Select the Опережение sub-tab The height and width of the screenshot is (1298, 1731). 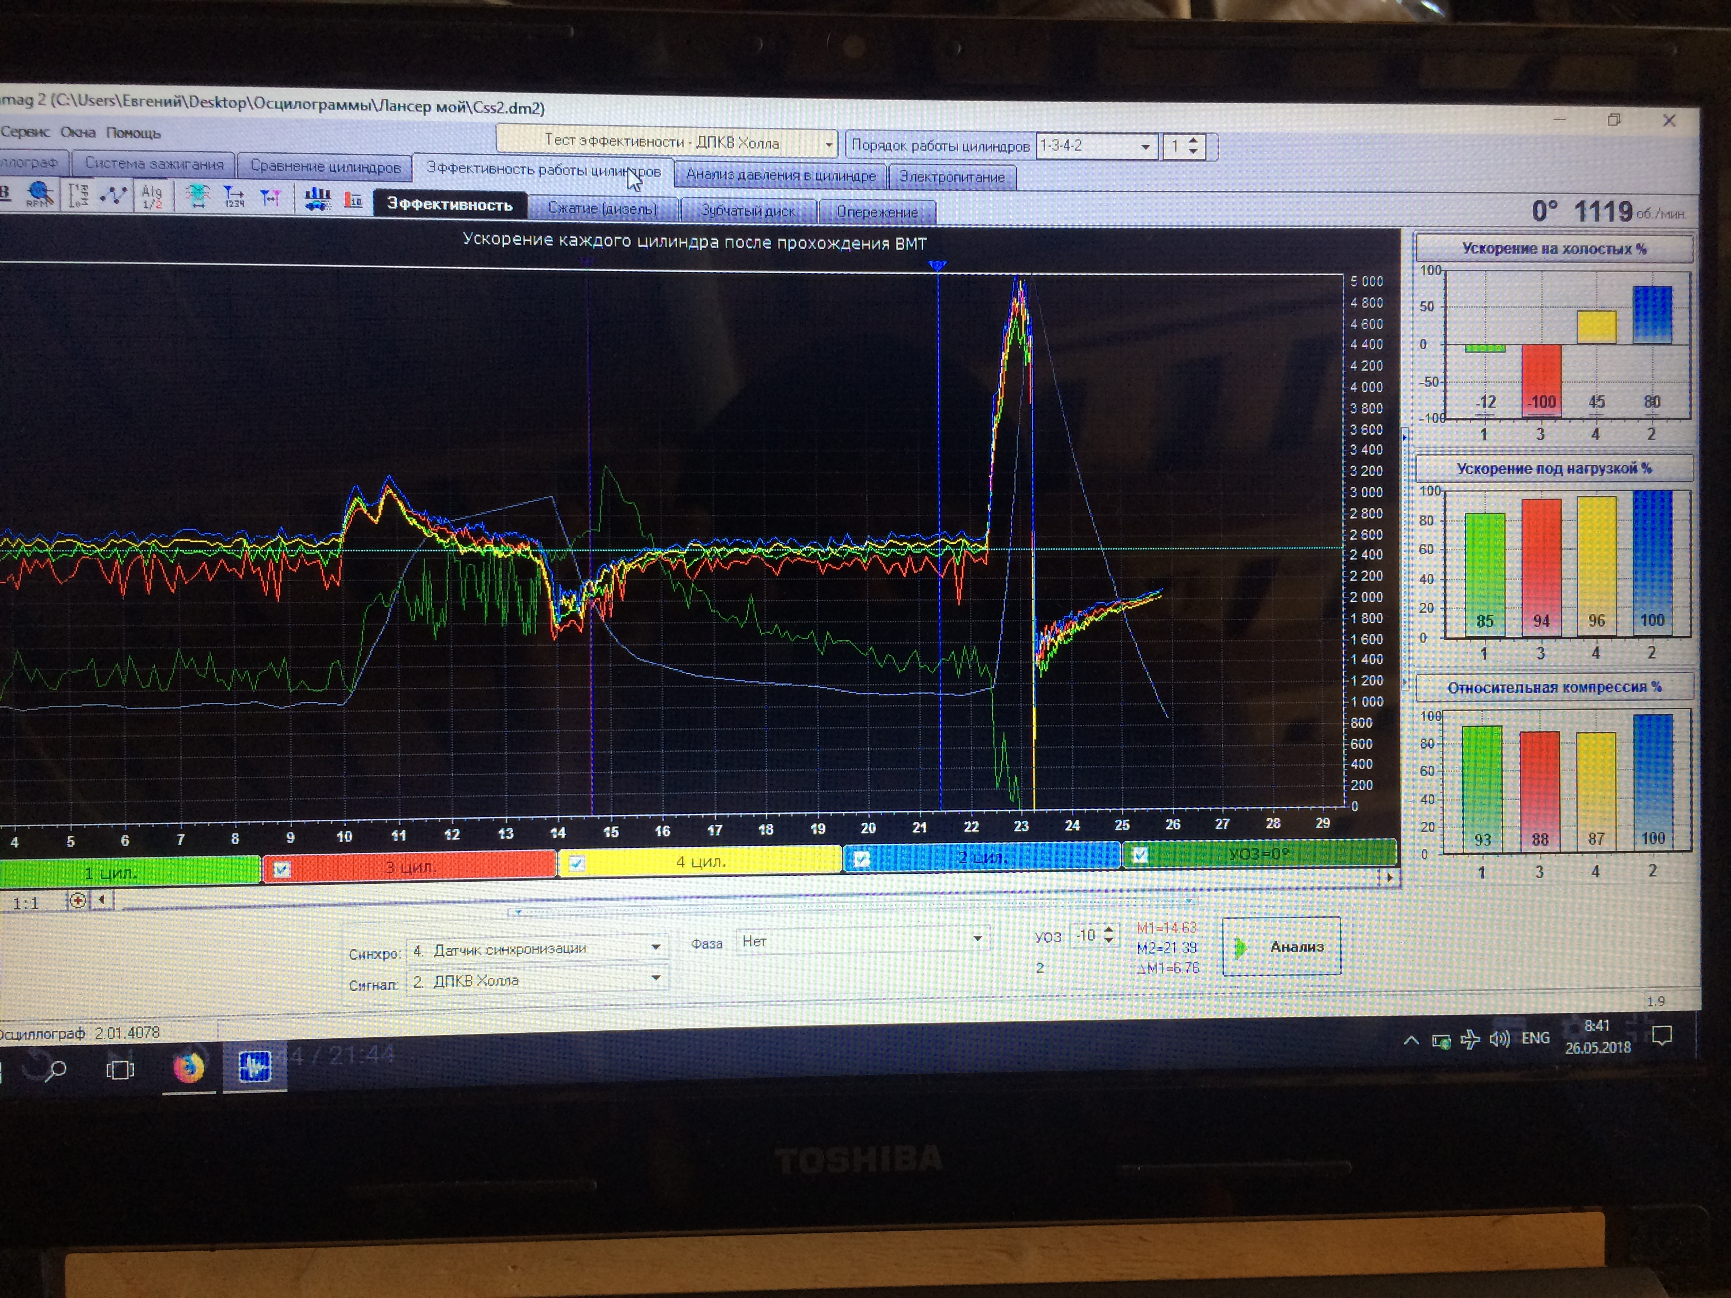[877, 212]
